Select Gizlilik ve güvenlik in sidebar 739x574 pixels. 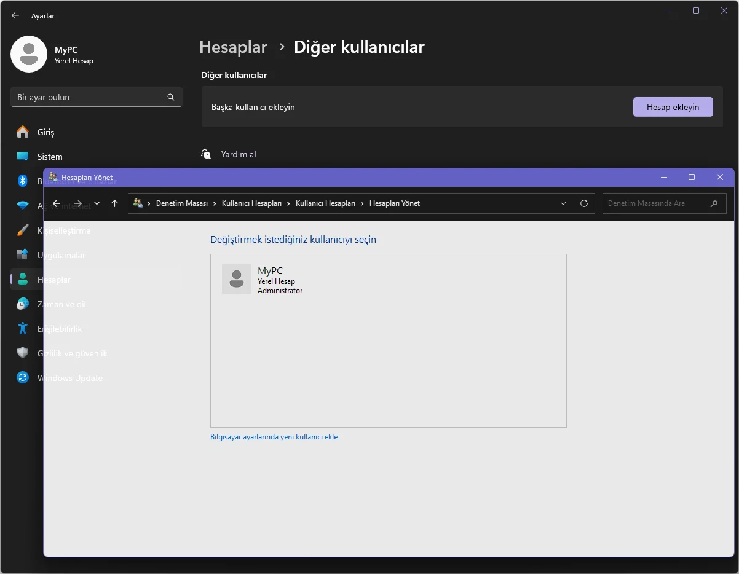point(23,353)
